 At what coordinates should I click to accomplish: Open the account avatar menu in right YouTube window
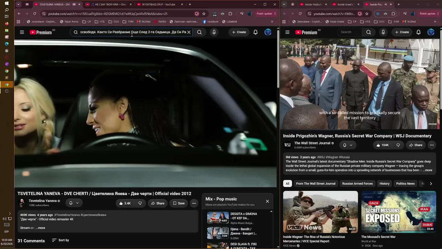click(x=431, y=32)
